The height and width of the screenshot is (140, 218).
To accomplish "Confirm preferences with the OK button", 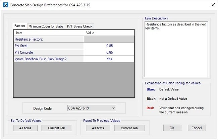I will point(172,128).
